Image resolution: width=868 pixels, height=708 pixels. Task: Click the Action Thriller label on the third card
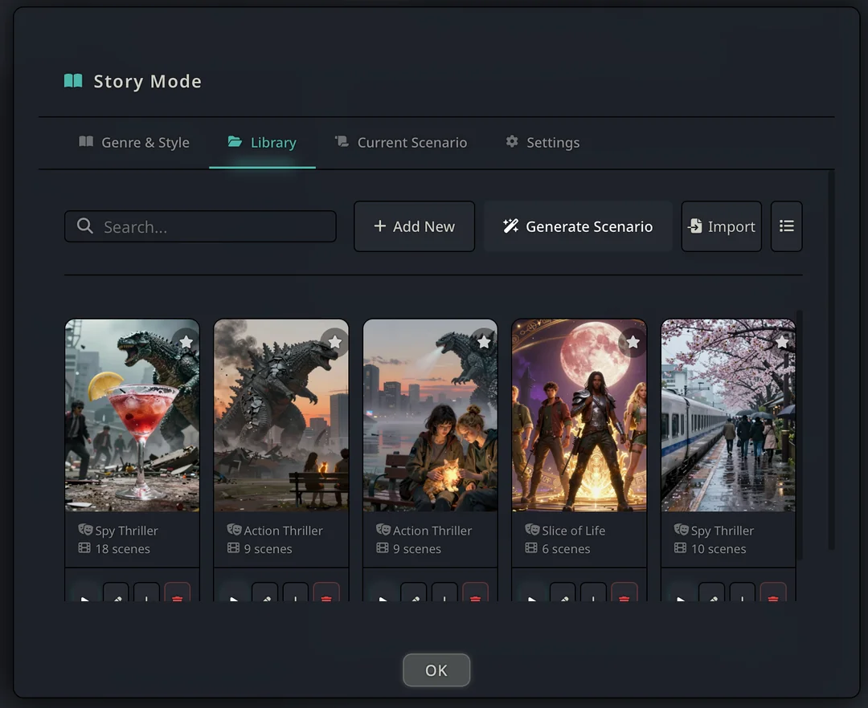point(432,531)
